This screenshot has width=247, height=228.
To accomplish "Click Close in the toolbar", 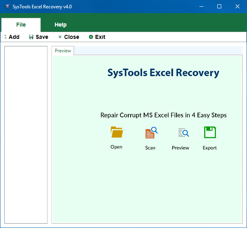I will click(x=68, y=37).
